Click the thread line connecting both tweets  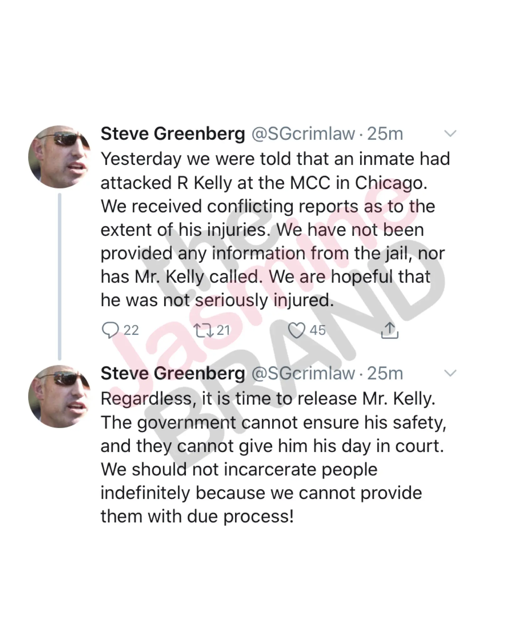59,275
